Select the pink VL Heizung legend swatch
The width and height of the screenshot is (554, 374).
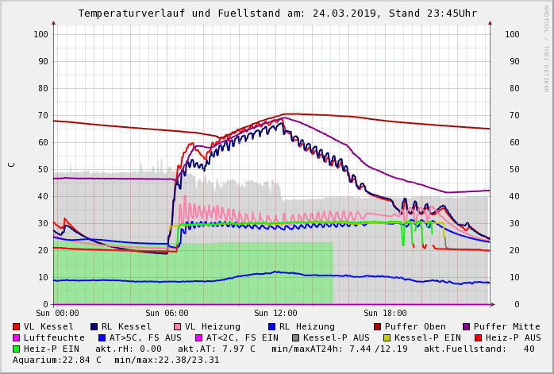click(x=177, y=326)
